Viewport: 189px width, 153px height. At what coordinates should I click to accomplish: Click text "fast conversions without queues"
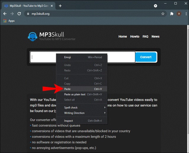coord(56,125)
